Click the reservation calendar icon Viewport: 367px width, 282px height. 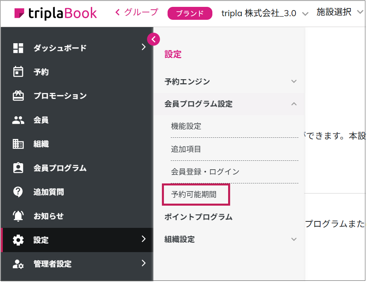click(18, 72)
